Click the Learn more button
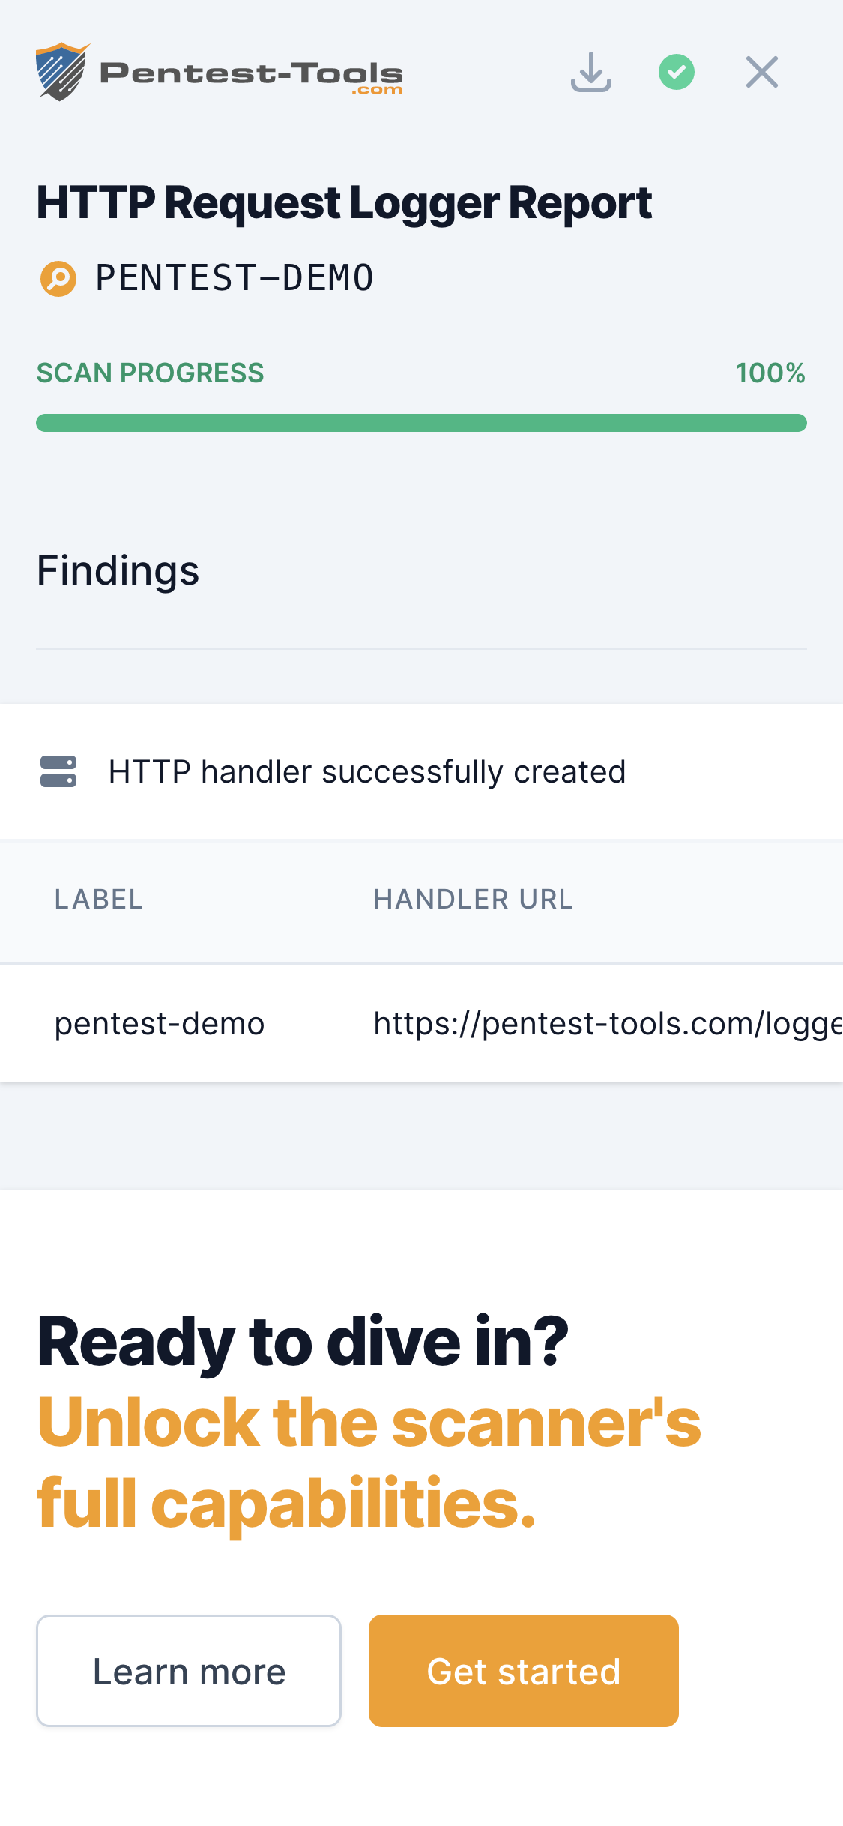 (189, 1671)
